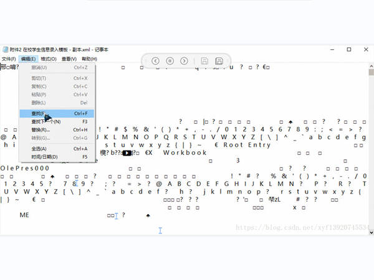Image resolution: width=374 pixels, height=280 pixels.
Task: Close the open 编辑(E) menu
Action: pos(29,59)
